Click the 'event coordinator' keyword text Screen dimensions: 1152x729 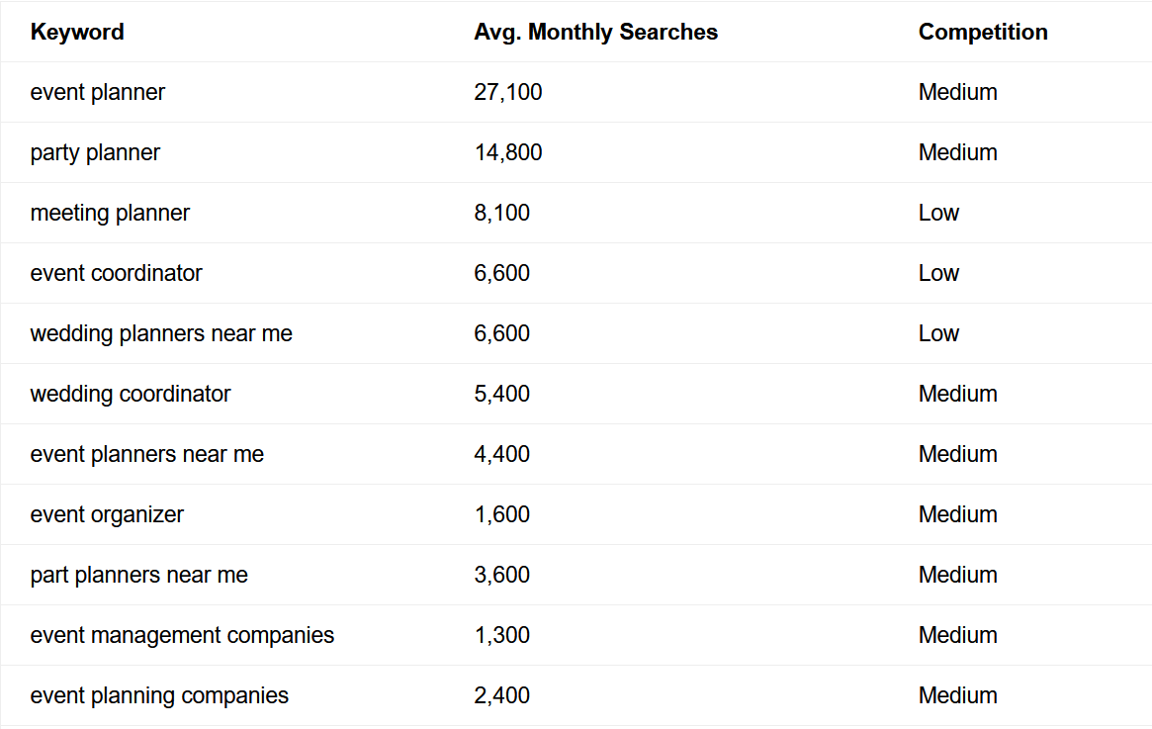coord(116,273)
